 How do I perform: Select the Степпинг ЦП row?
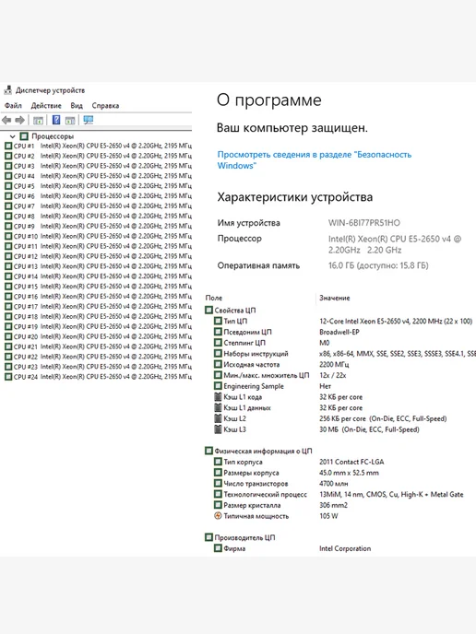272,343
